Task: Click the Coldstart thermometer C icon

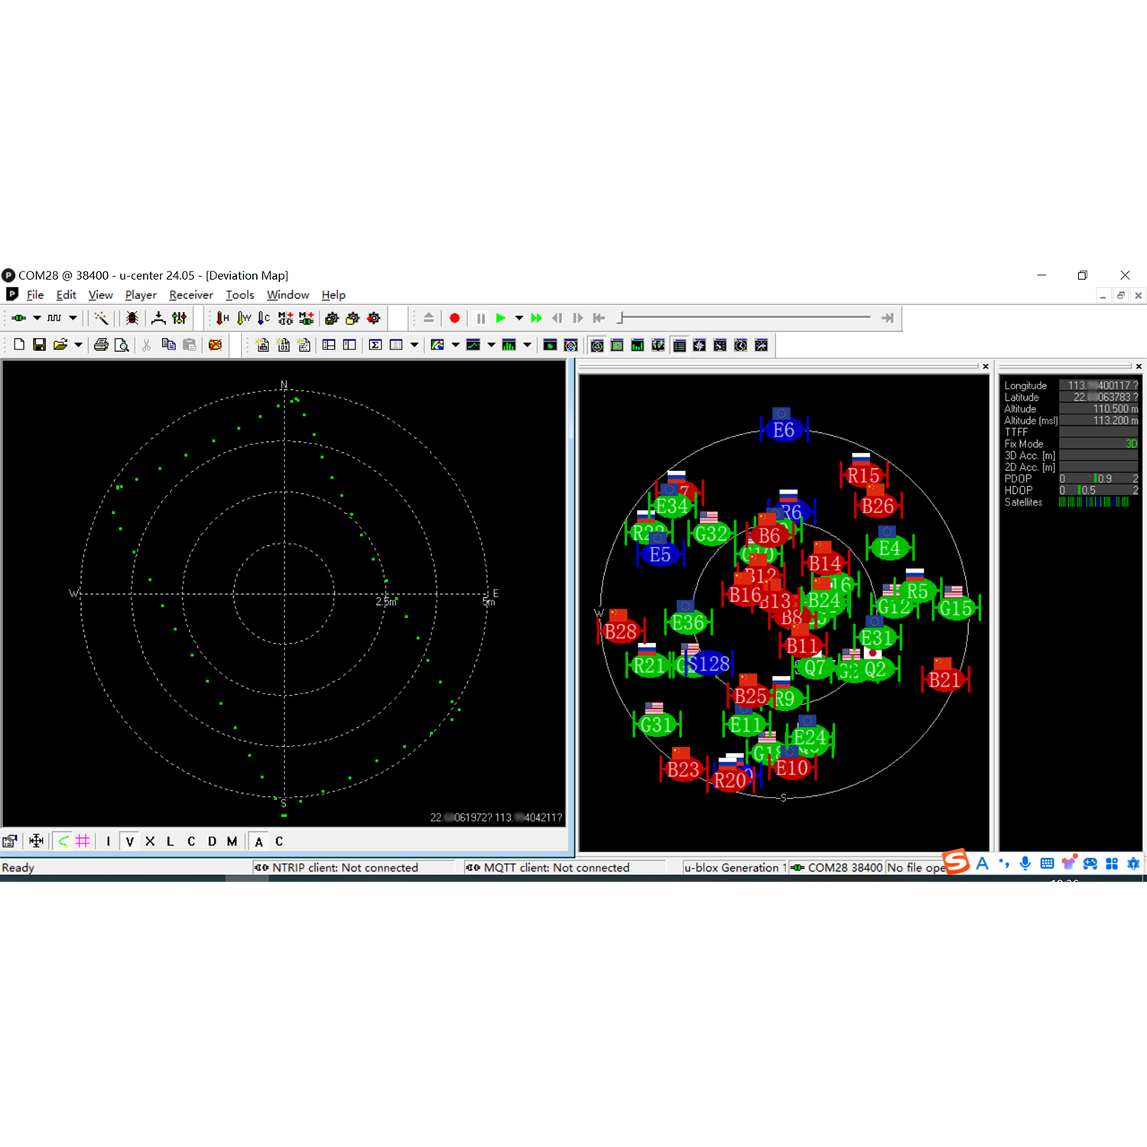Action: point(264,318)
